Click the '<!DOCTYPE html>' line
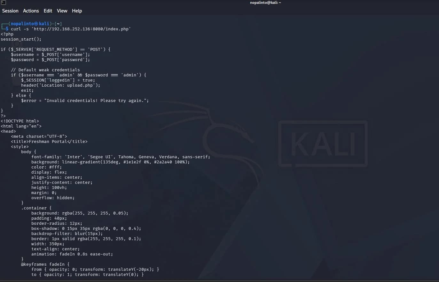Image resolution: width=439 pixels, height=282 pixels. (x=20, y=121)
